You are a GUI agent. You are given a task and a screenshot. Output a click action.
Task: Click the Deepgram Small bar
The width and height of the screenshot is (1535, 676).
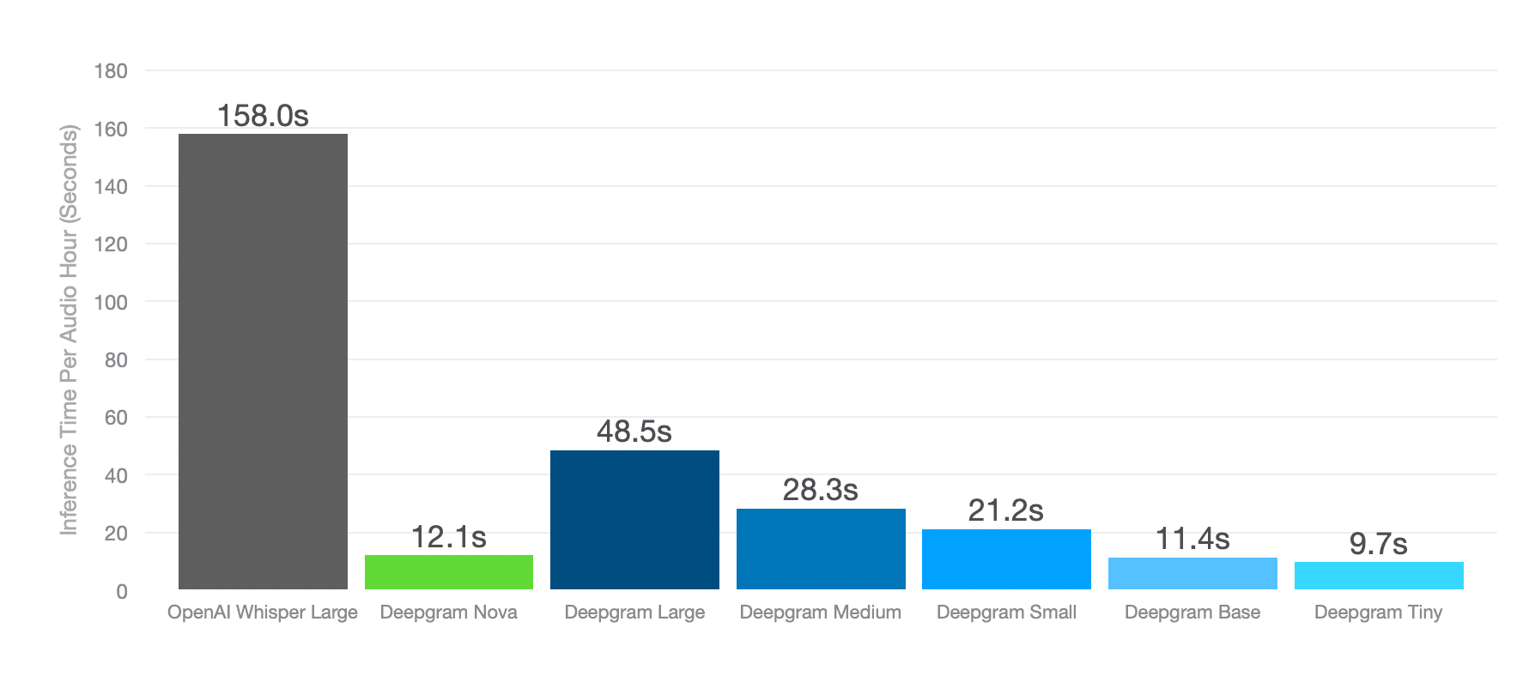tap(1006, 559)
